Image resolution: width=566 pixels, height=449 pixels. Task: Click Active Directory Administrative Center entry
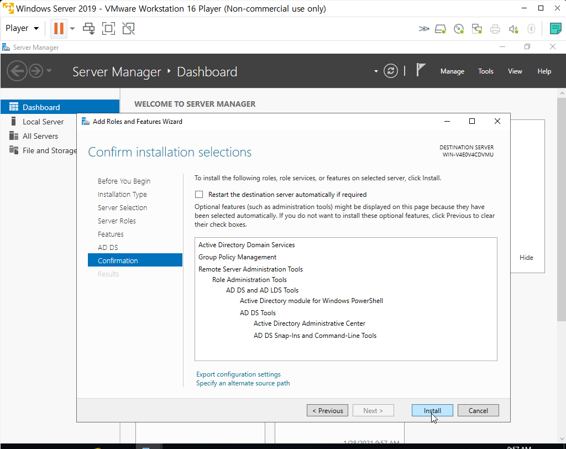310,323
